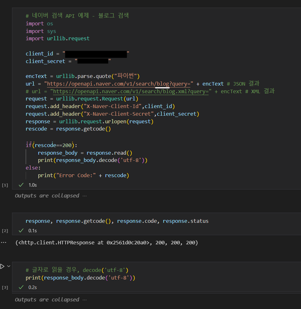Click success checkmark of cell 1
Screen dimensions: 301x309
pyautogui.click(x=21, y=185)
